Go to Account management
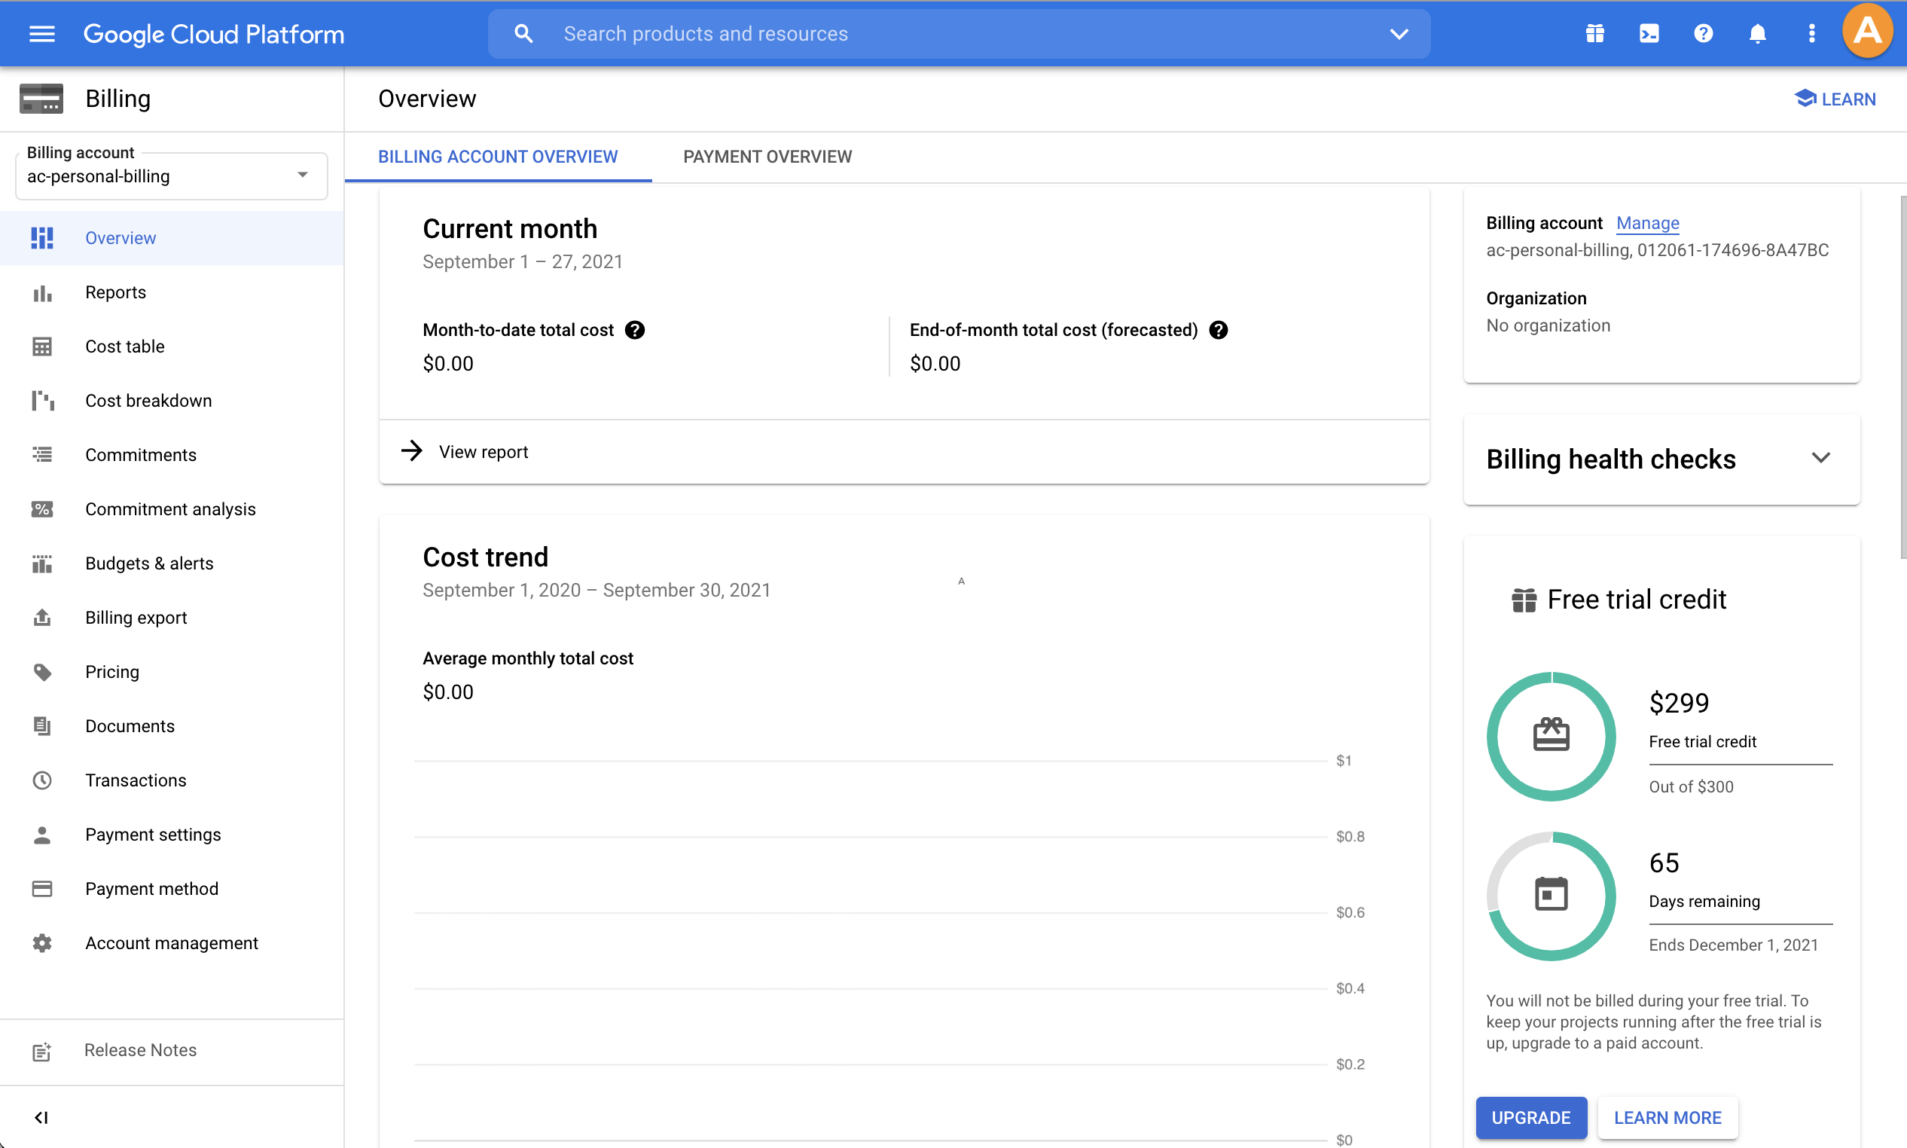This screenshot has height=1148, width=1907. [172, 942]
